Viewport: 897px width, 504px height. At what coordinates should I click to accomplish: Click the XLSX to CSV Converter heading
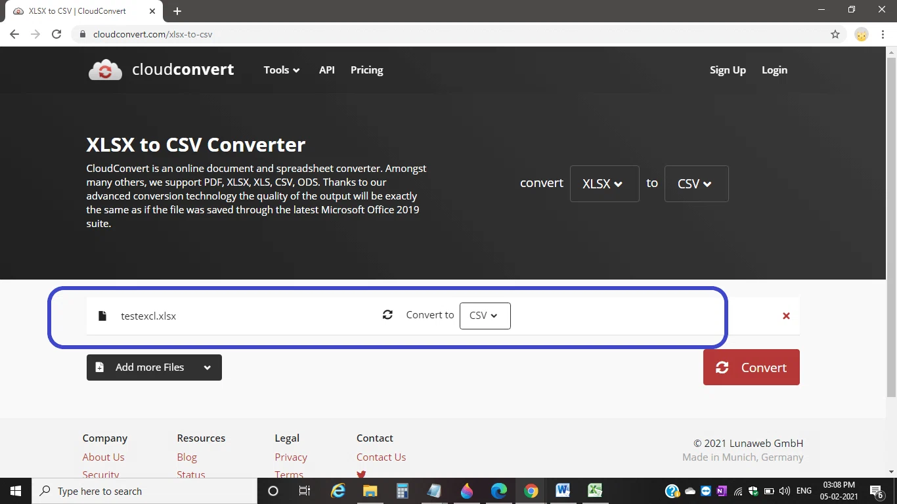(x=196, y=144)
